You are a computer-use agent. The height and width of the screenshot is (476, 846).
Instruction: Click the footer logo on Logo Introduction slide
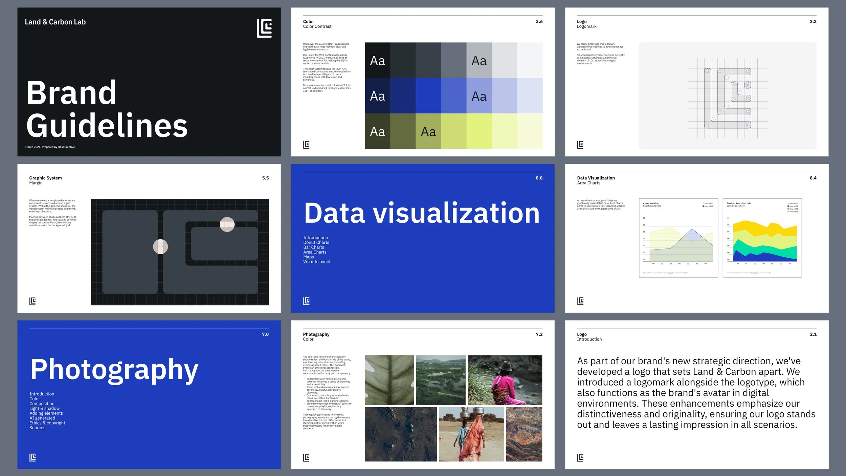[x=580, y=458]
